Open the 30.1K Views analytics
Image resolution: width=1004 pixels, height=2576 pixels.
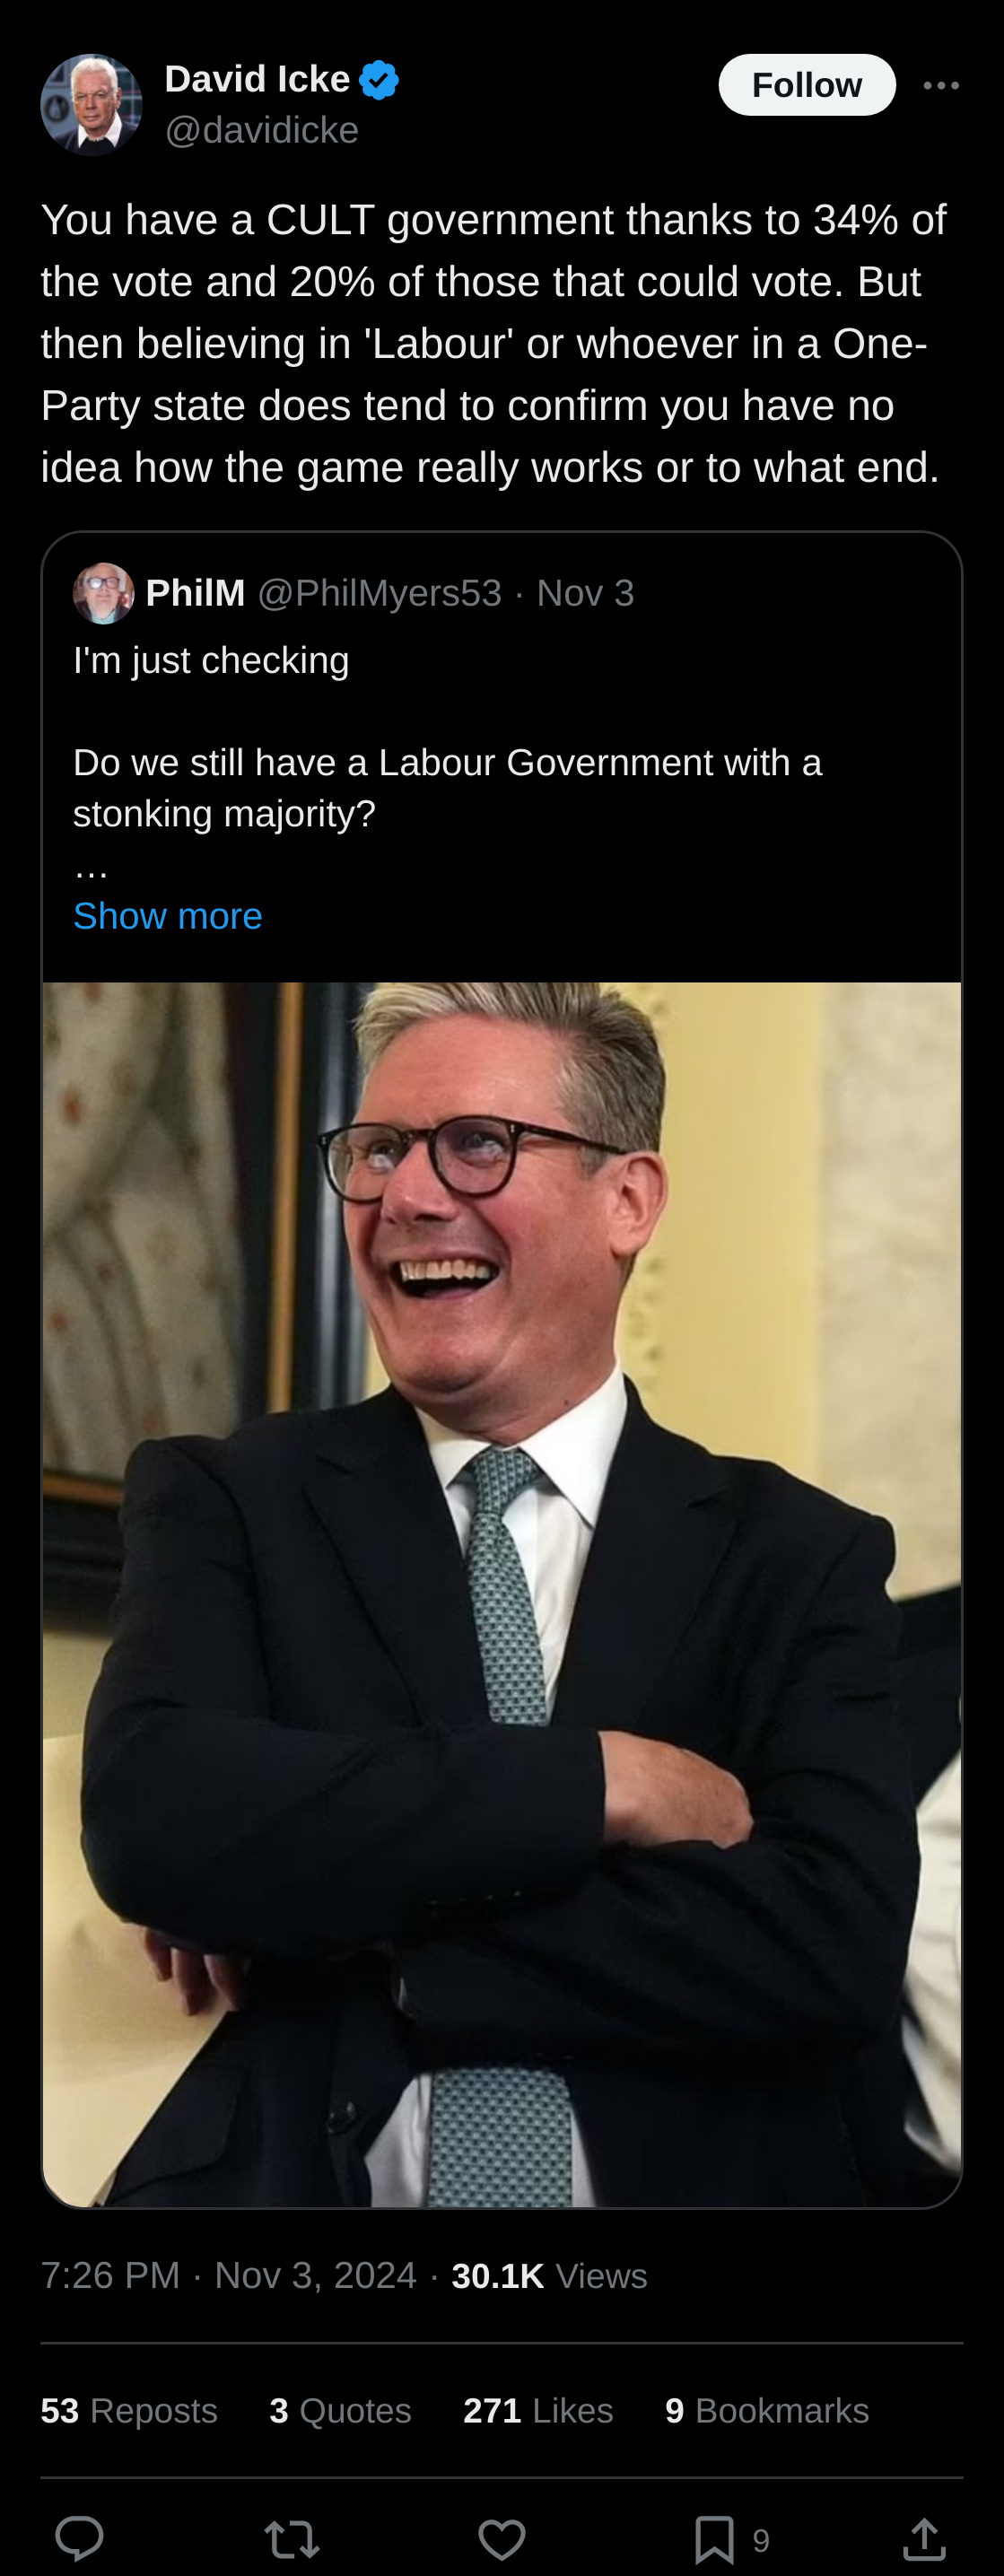tap(549, 2276)
